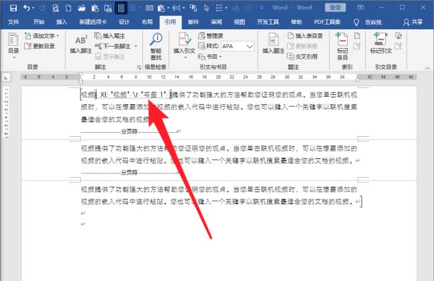Click 更新目录 update table button

click(x=39, y=46)
